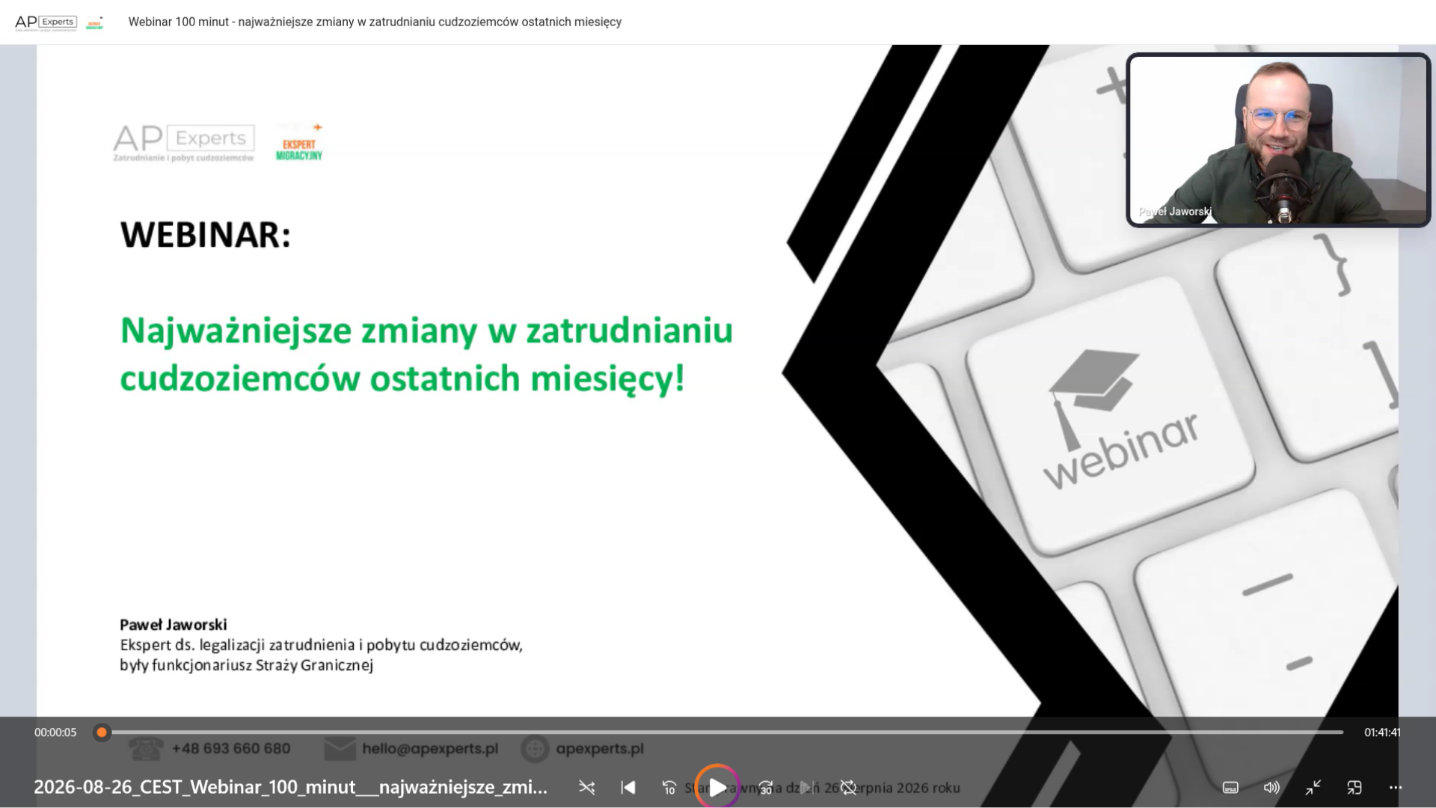The image size is (1436, 808).
Task: Switch to mini player mode
Action: pyautogui.click(x=1354, y=787)
